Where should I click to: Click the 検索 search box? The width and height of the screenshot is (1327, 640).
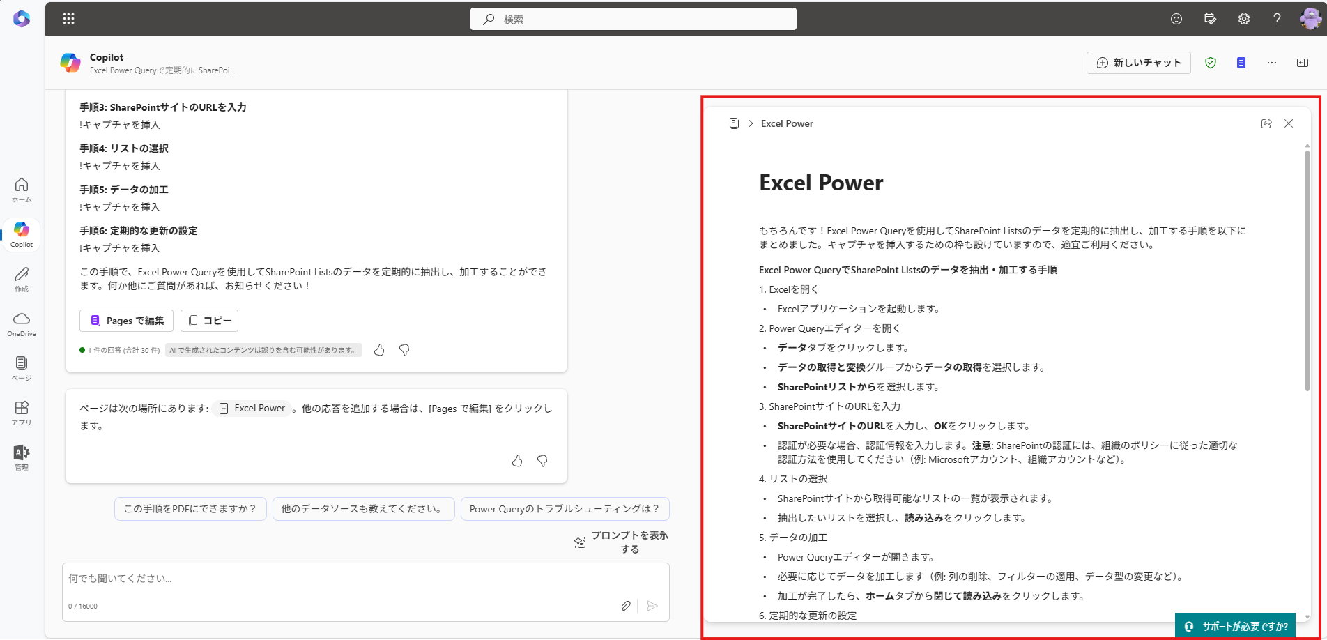(x=634, y=19)
